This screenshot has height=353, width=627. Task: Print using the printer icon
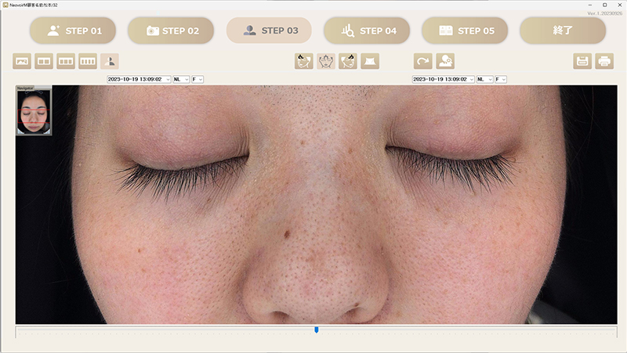click(x=604, y=61)
